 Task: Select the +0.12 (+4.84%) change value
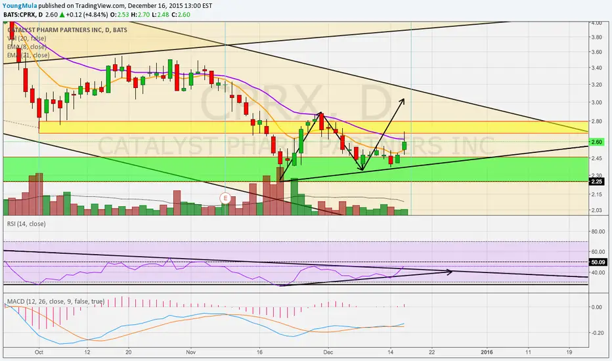click(87, 15)
